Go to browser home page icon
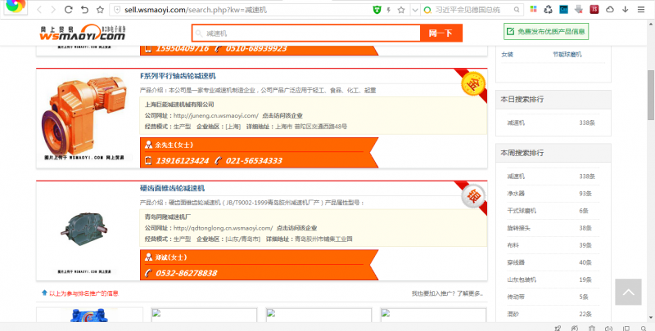The width and height of the screenshot is (655, 331). click(x=86, y=11)
